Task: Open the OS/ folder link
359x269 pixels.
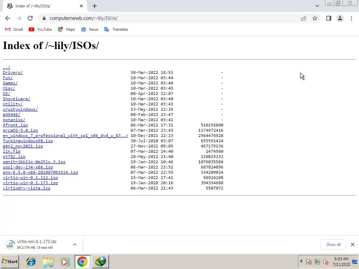Action: tap(6, 94)
